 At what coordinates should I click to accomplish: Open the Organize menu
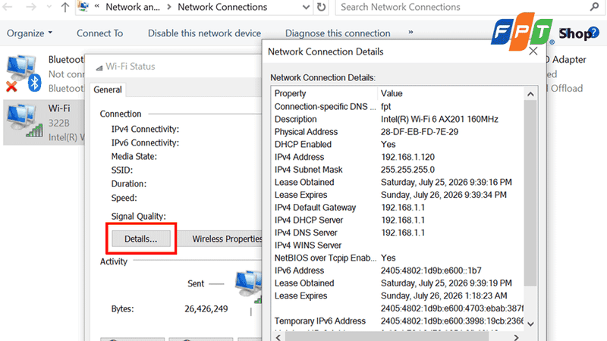pos(30,33)
